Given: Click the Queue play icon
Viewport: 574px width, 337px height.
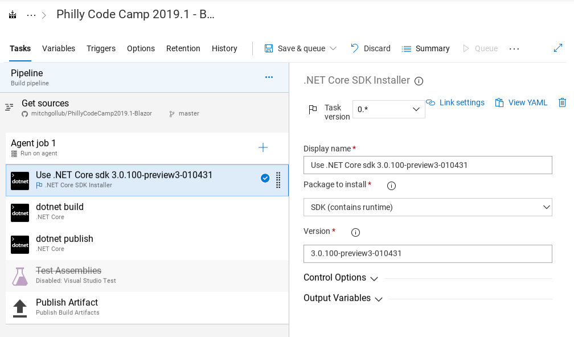Looking at the screenshot, I should tap(466, 48).
